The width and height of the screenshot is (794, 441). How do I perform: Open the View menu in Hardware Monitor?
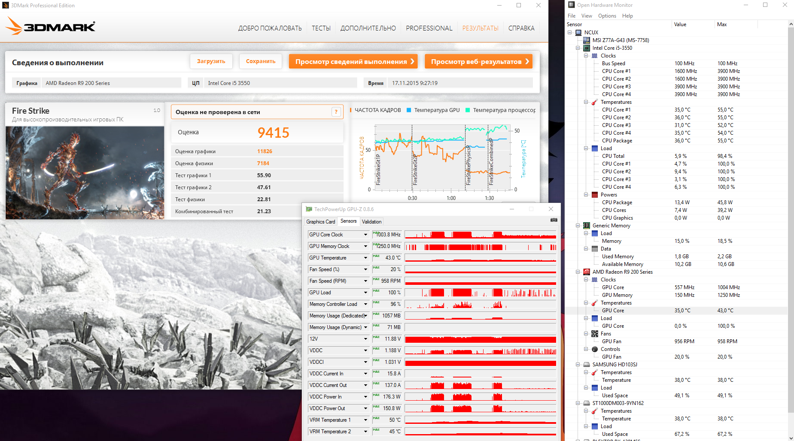point(587,16)
